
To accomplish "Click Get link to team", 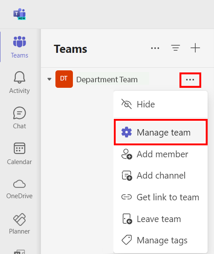I will tap(161, 197).
